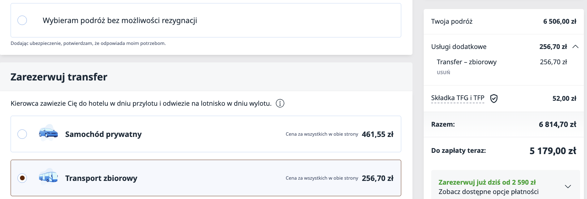This screenshot has width=587, height=199.
Task: Click USUŃ to remove the transfer
Action: [443, 72]
